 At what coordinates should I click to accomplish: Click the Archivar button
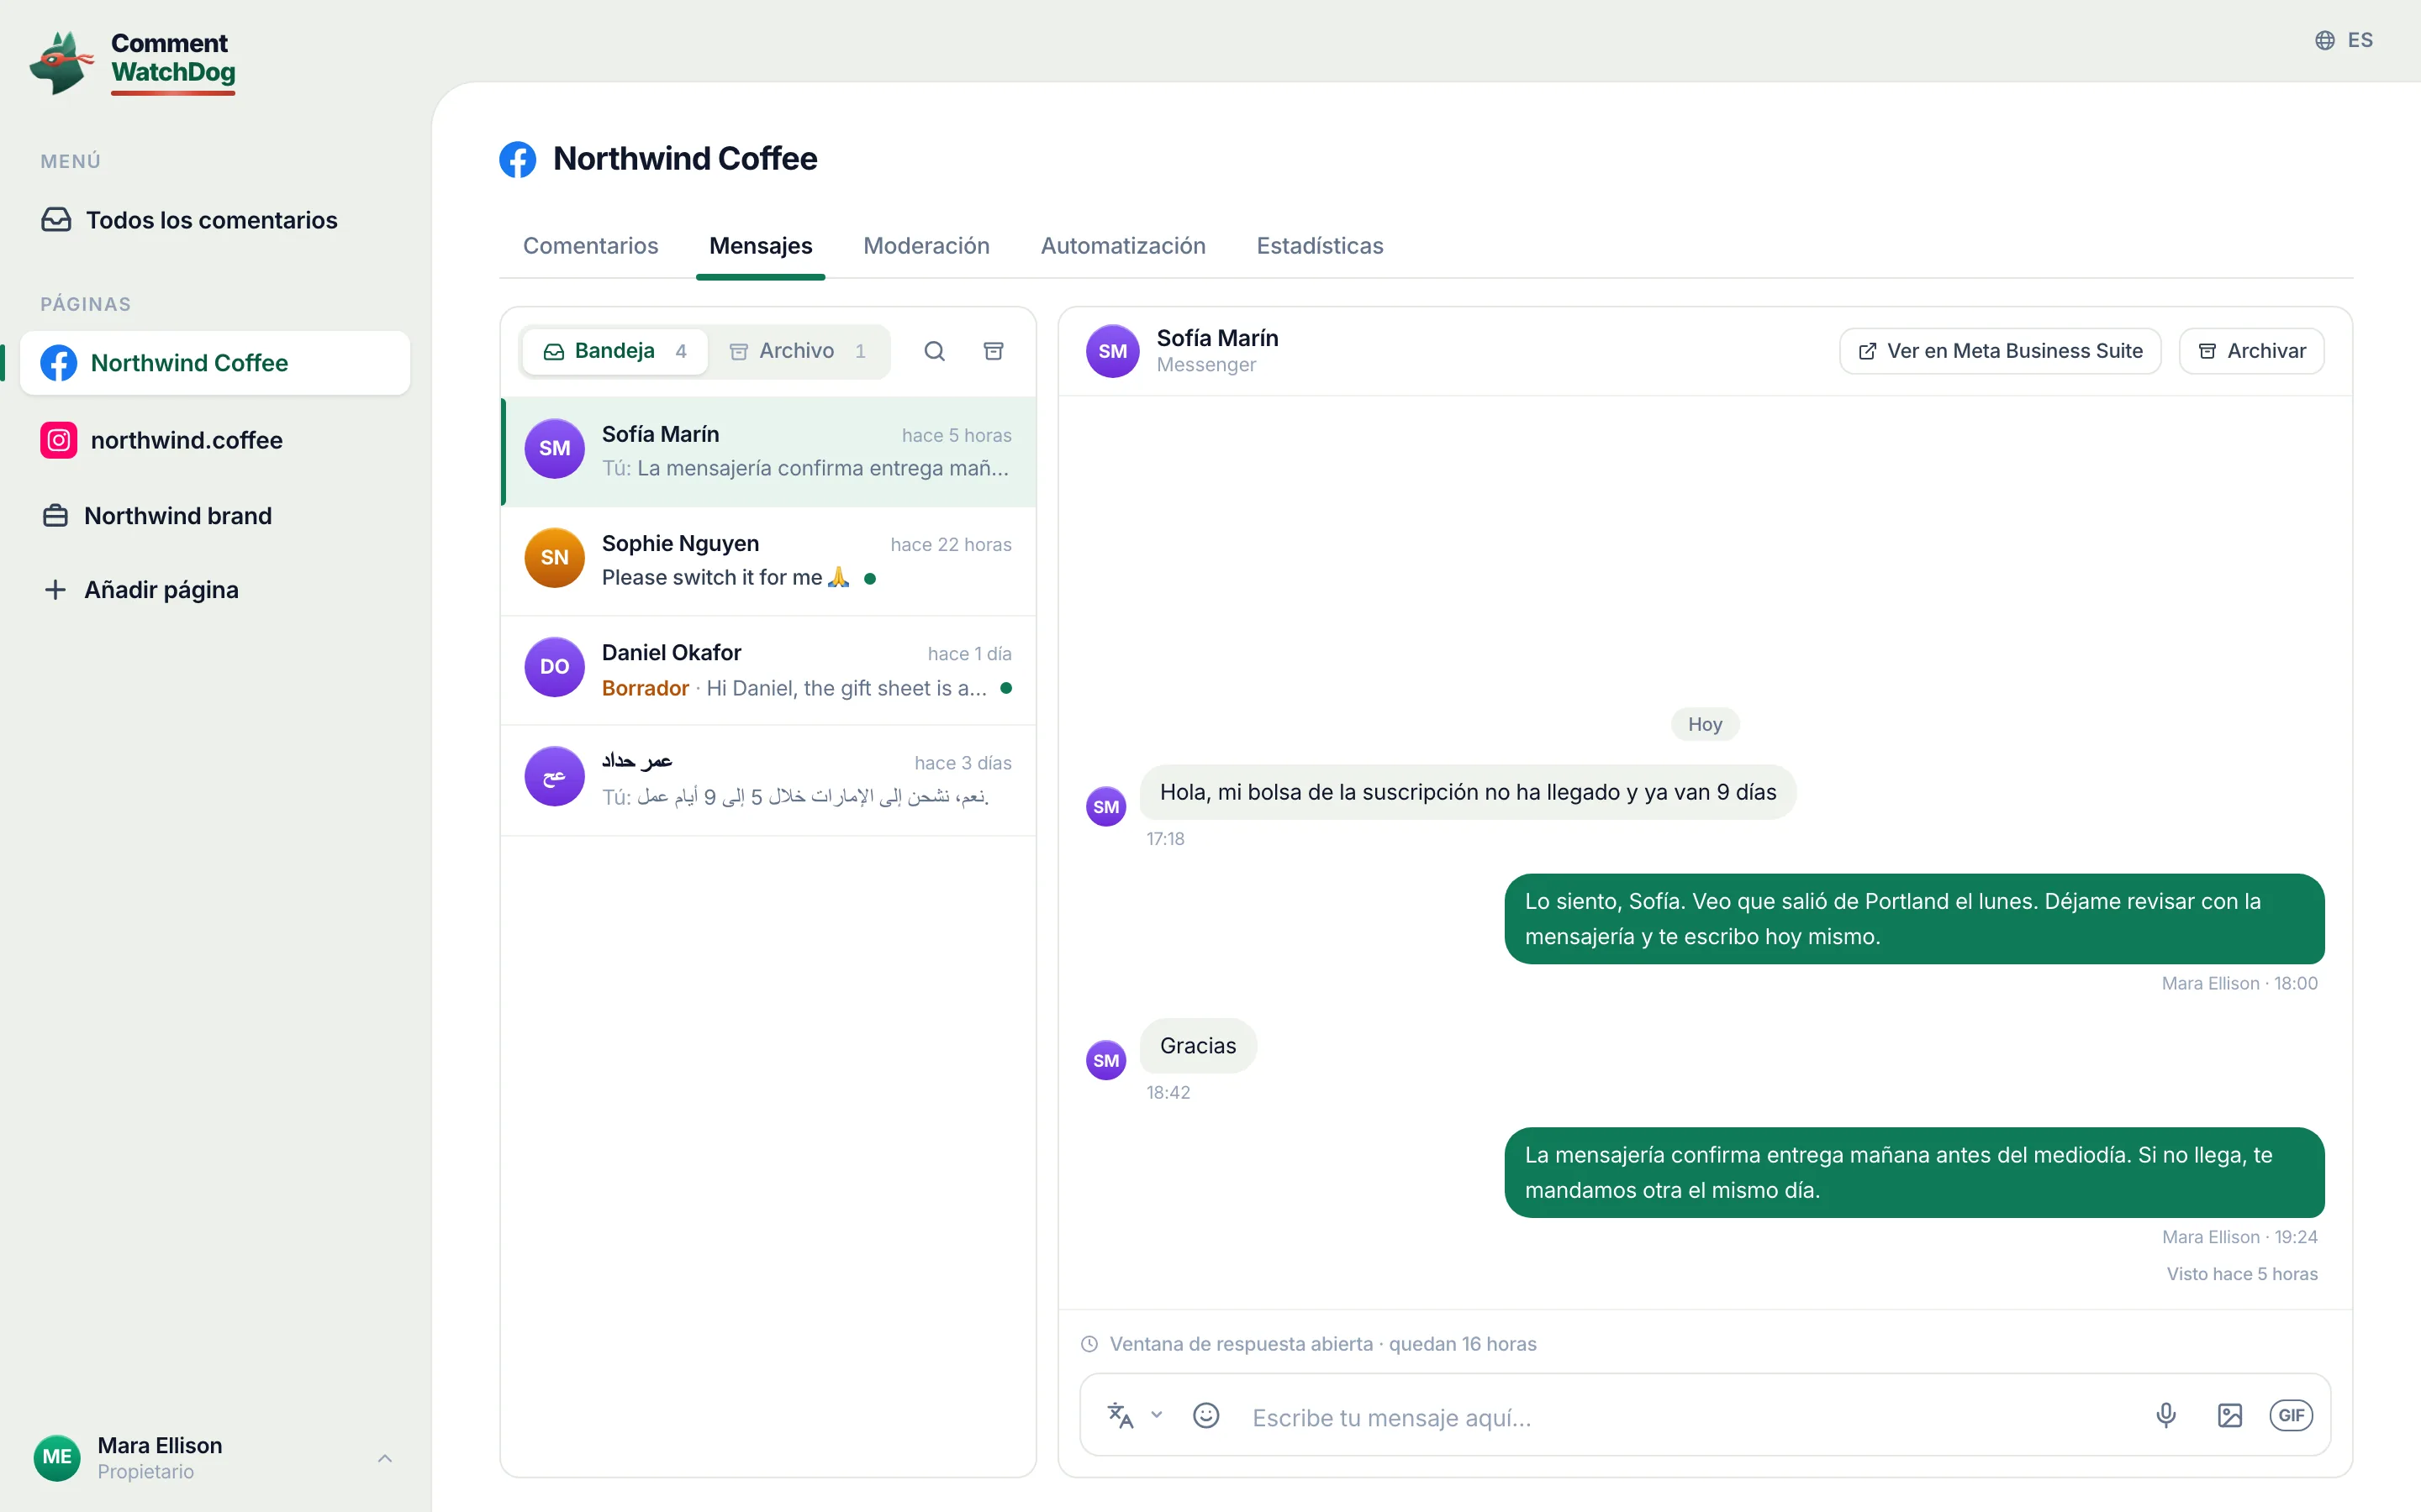[x=2251, y=351]
